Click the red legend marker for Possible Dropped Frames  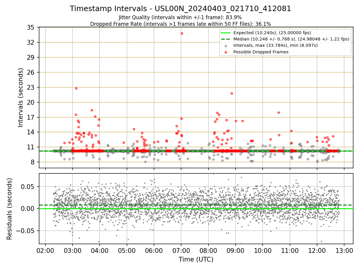click(x=226, y=52)
